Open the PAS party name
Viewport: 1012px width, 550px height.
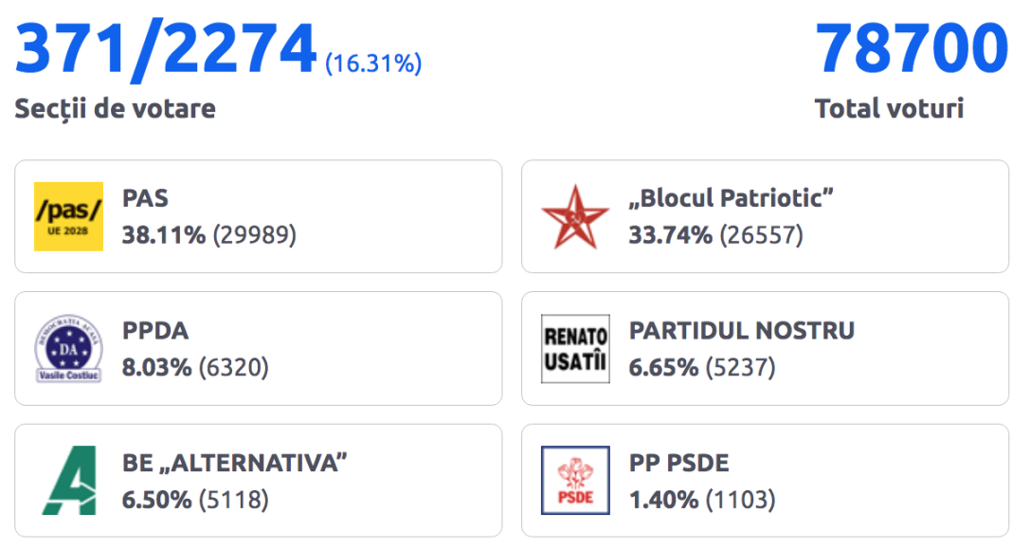[x=145, y=198]
